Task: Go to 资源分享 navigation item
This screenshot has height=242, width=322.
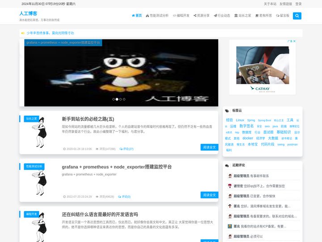Action: point(201,16)
